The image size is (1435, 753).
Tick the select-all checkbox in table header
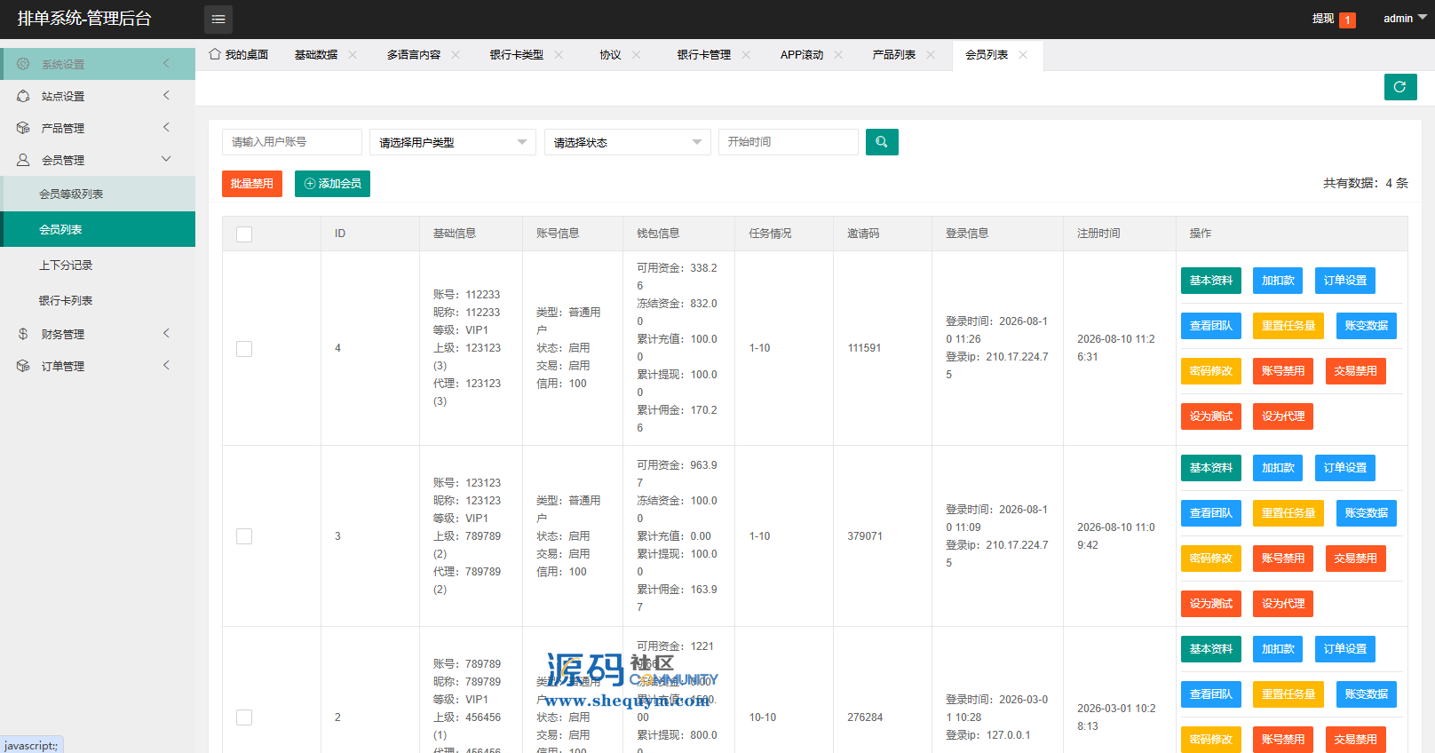point(244,234)
